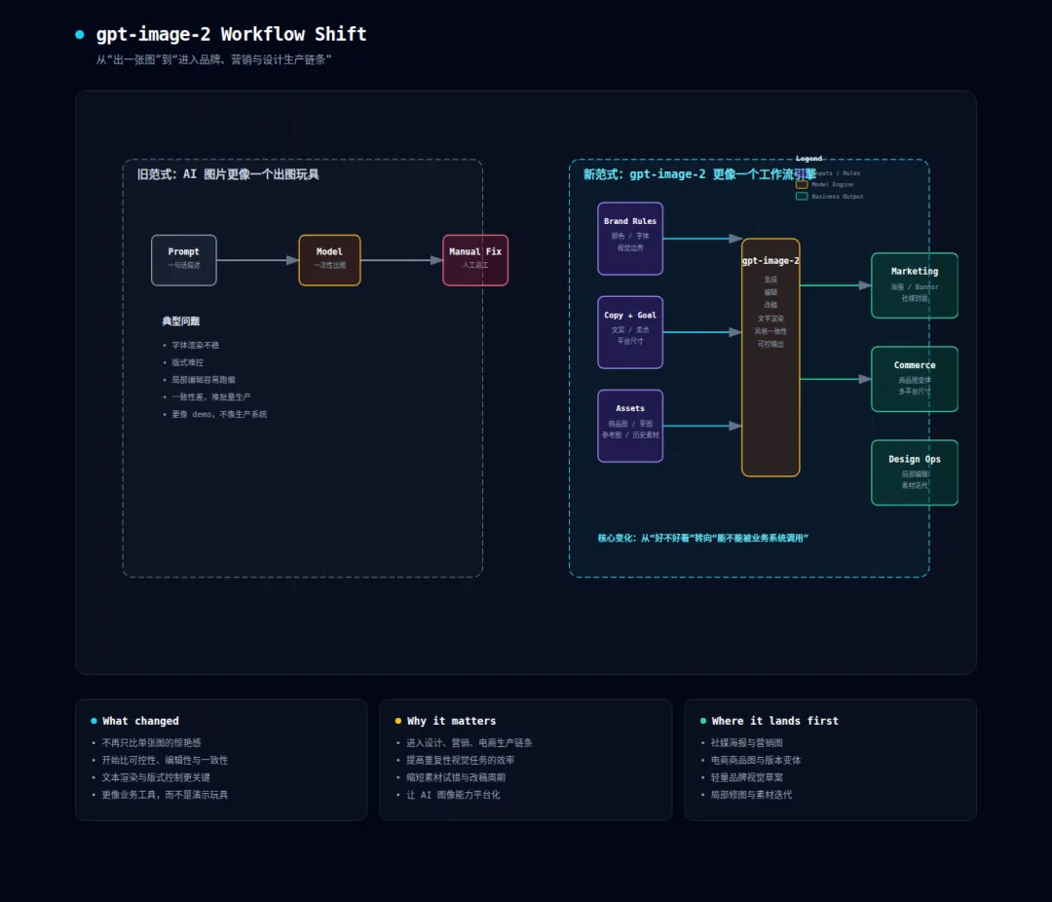Click the "What changed" card heading
Viewport: 1052px width, 902px height.
point(141,721)
